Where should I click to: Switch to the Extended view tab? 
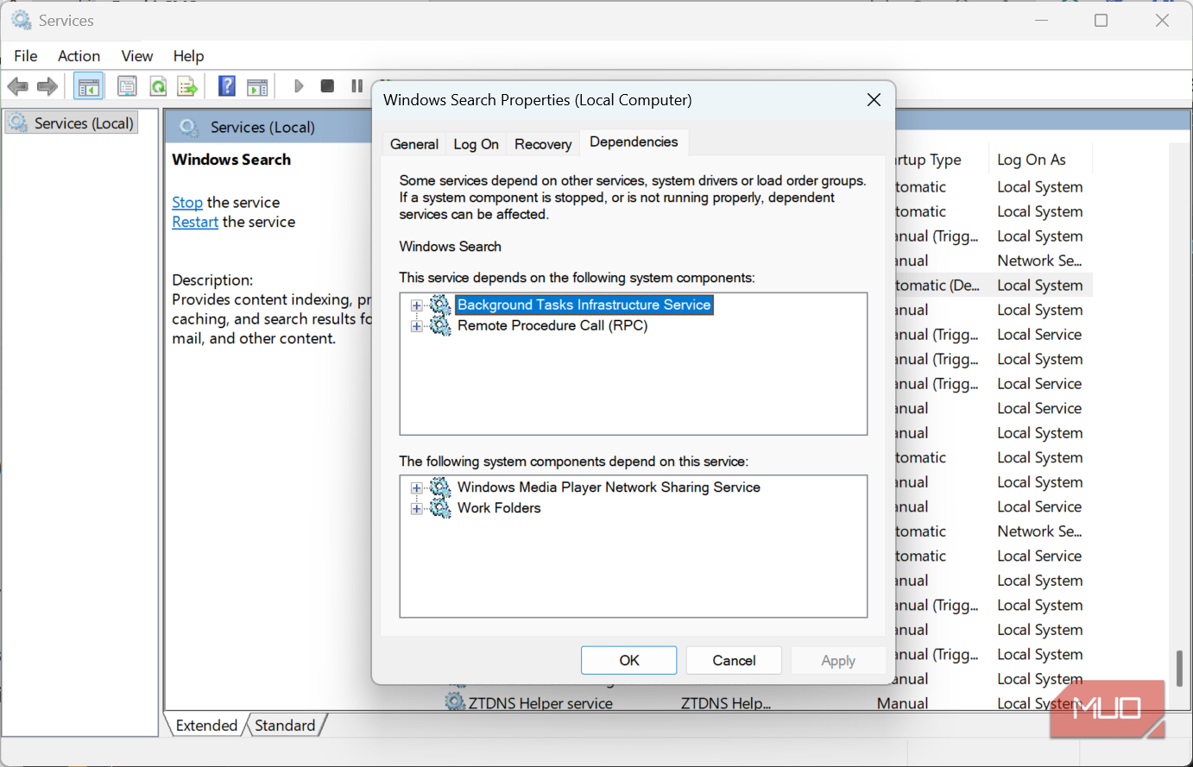tap(206, 726)
